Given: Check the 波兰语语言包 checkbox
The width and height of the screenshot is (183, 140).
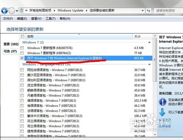Looking at the screenshot, I should (22, 85).
